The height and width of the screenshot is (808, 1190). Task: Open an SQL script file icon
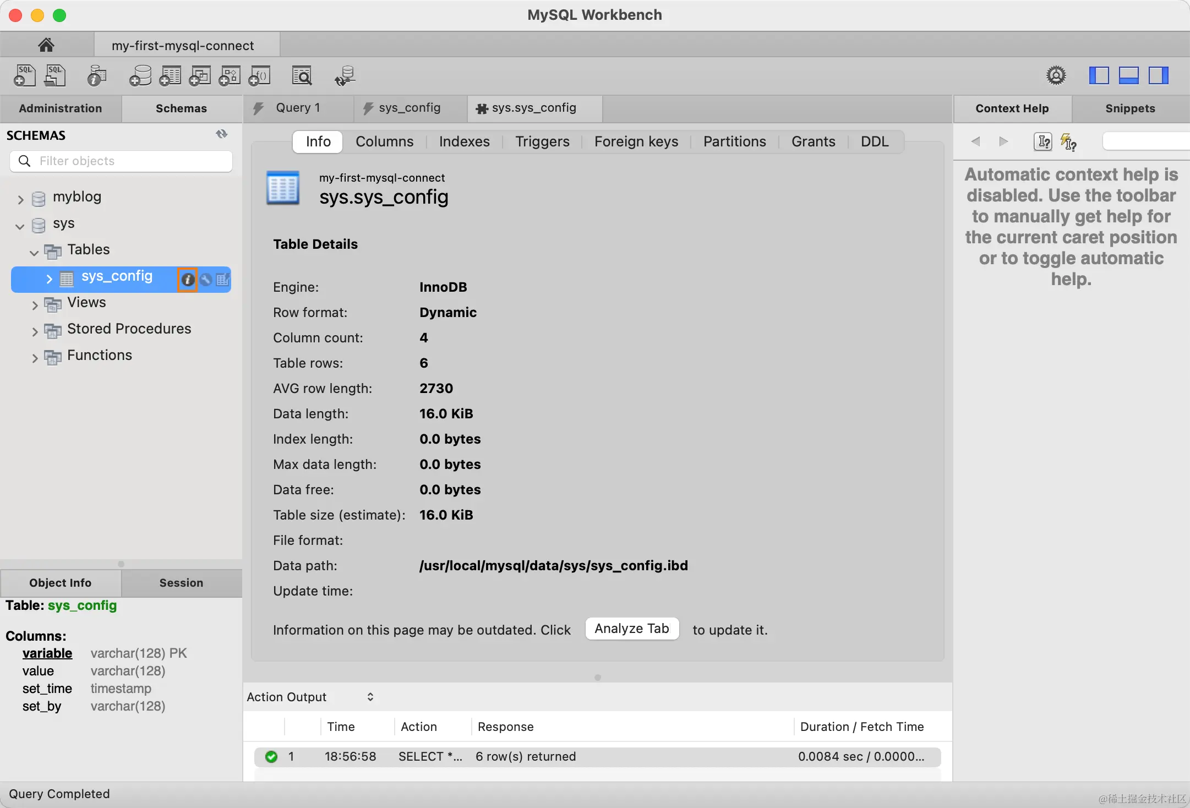[55, 75]
